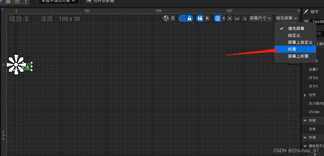Toggle the layout transform mode button

pos(200,18)
